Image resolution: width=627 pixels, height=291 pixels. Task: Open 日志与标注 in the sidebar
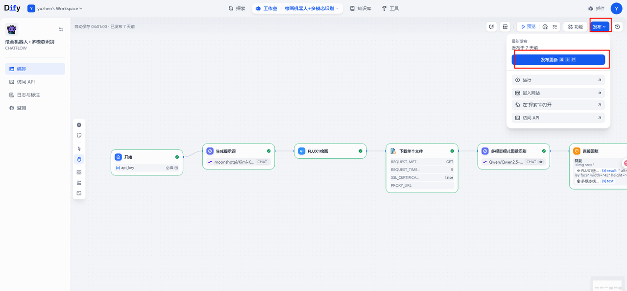tap(28, 95)
